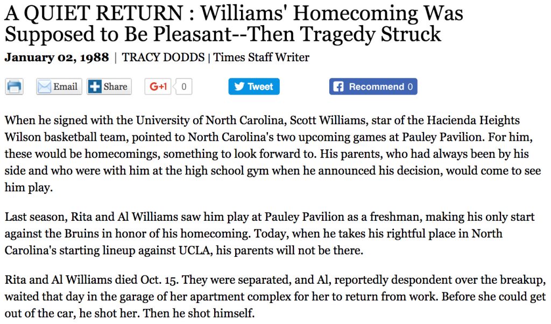Click the Google G+1 button
The height and width of the screenshot is (324, 551).
158,87
